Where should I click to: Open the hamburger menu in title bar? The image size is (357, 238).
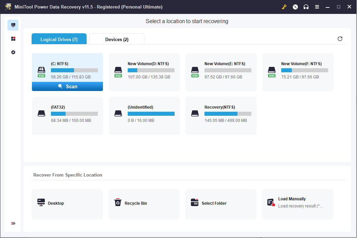point(317,7)
